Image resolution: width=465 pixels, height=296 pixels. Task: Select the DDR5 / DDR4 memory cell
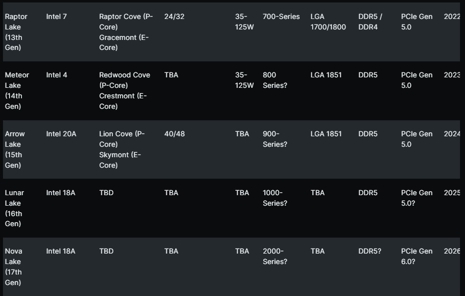click(x=370, y=21)
